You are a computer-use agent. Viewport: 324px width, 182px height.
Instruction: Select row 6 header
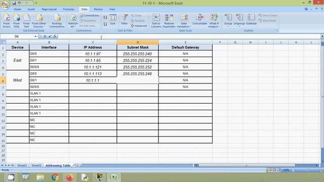coord(3,80)
